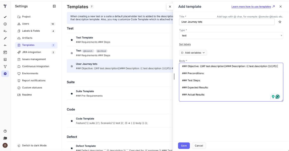Click the pulse activity icon in sidebar

[5, 45]
